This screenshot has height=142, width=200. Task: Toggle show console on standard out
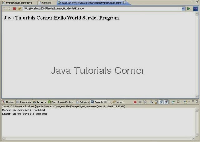(162, 102)
